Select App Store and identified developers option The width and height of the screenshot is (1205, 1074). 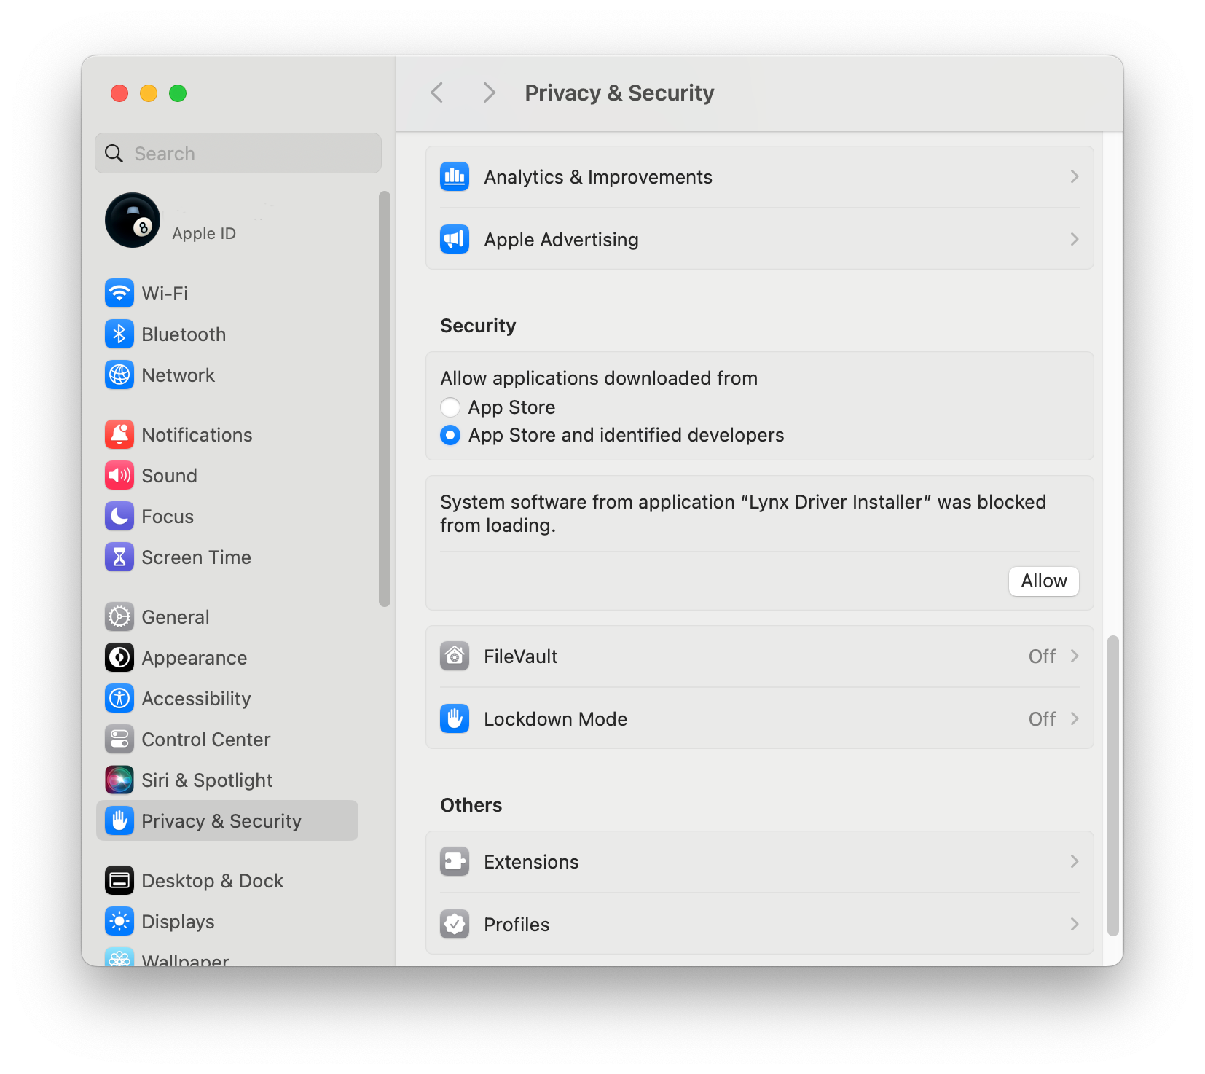450,435
